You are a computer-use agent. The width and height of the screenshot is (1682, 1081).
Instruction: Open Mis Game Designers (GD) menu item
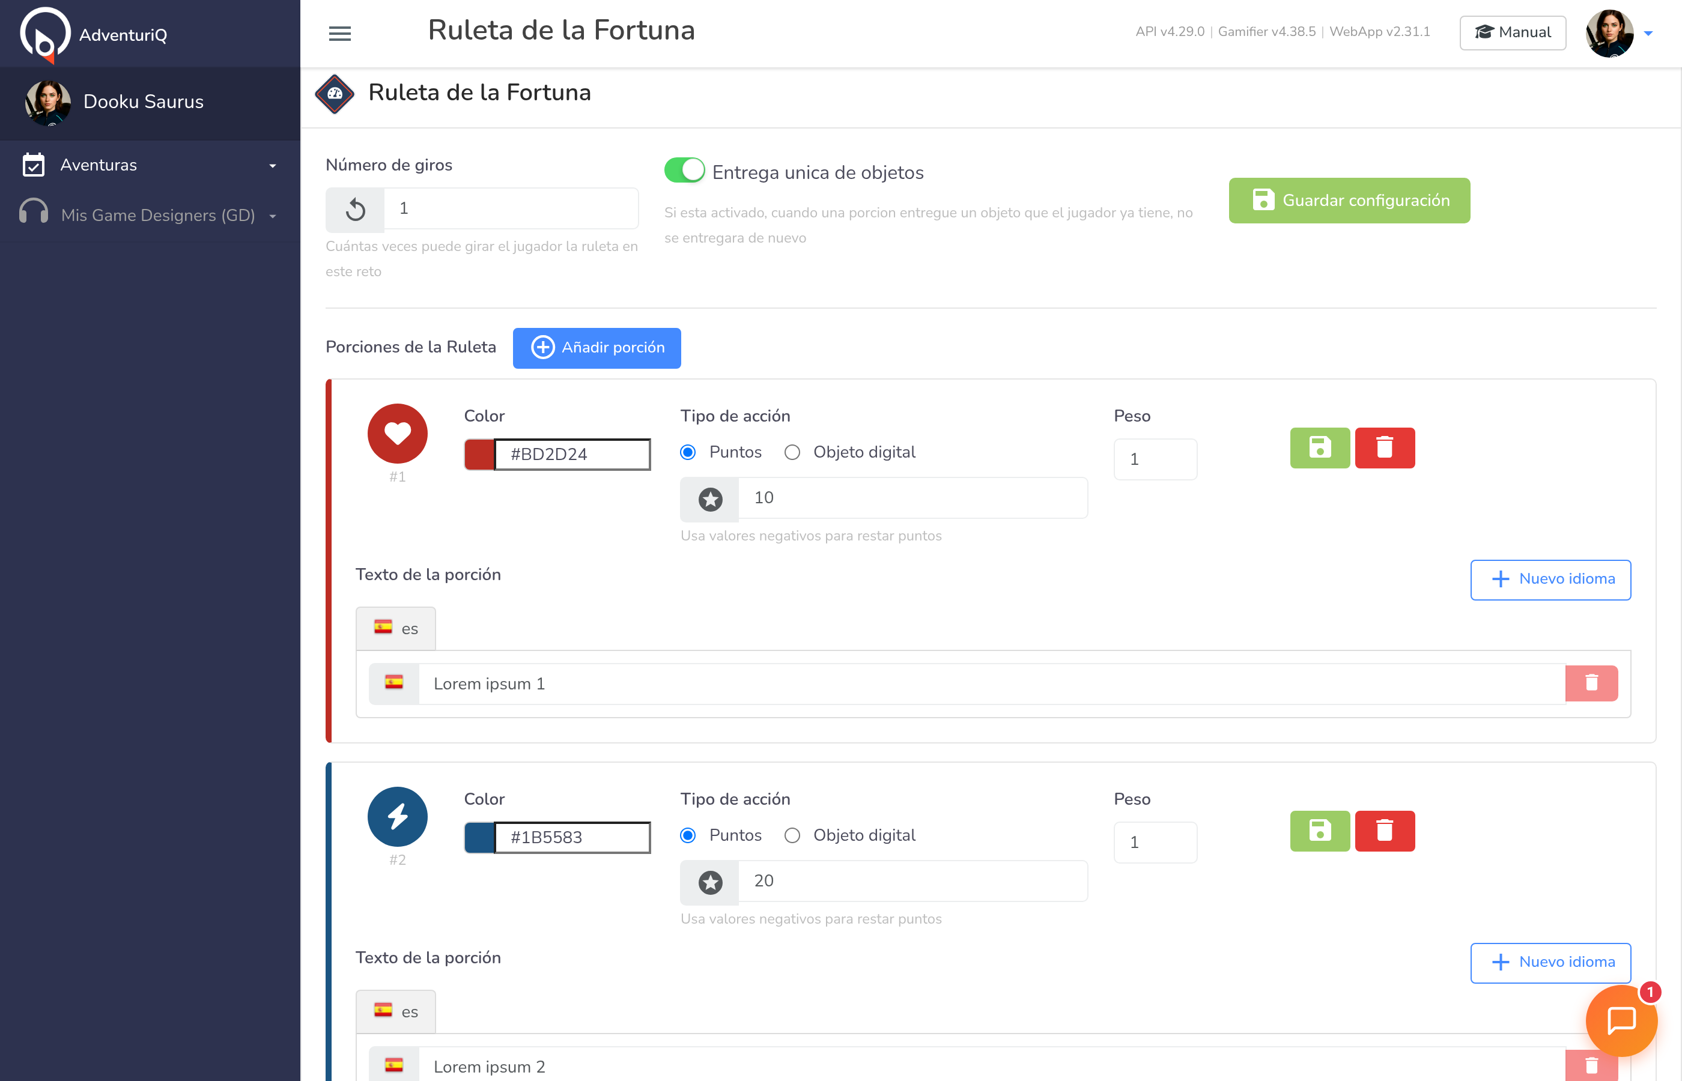point(150,216)
